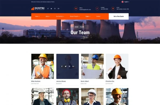Click the Dustri logo

[x=38, y=8]
